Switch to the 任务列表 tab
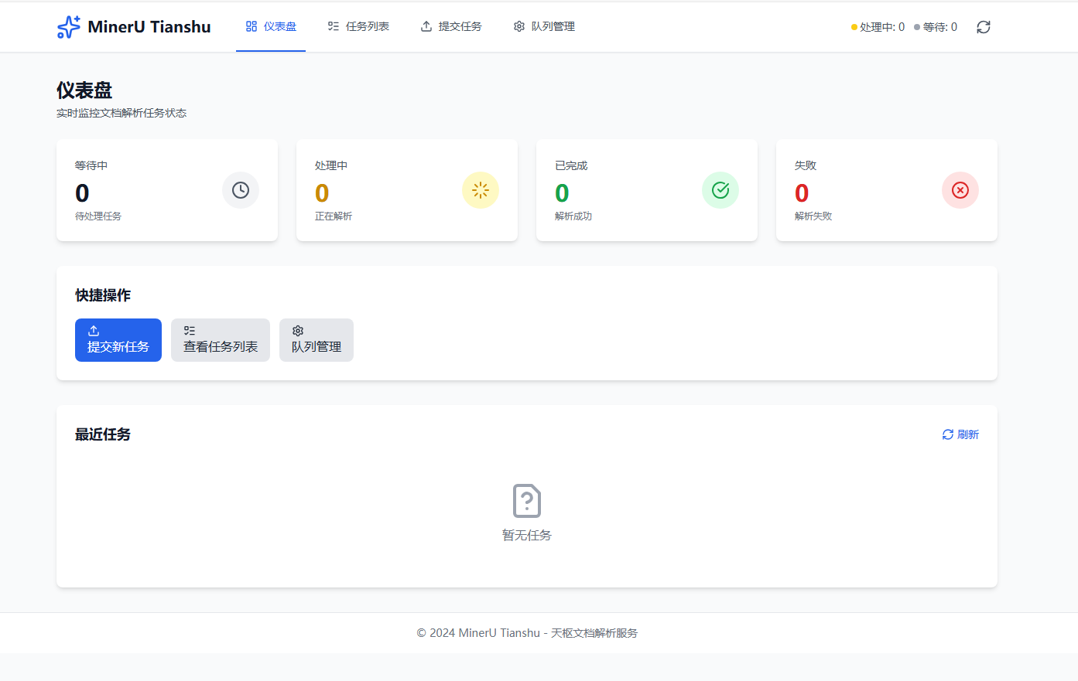 358,26
